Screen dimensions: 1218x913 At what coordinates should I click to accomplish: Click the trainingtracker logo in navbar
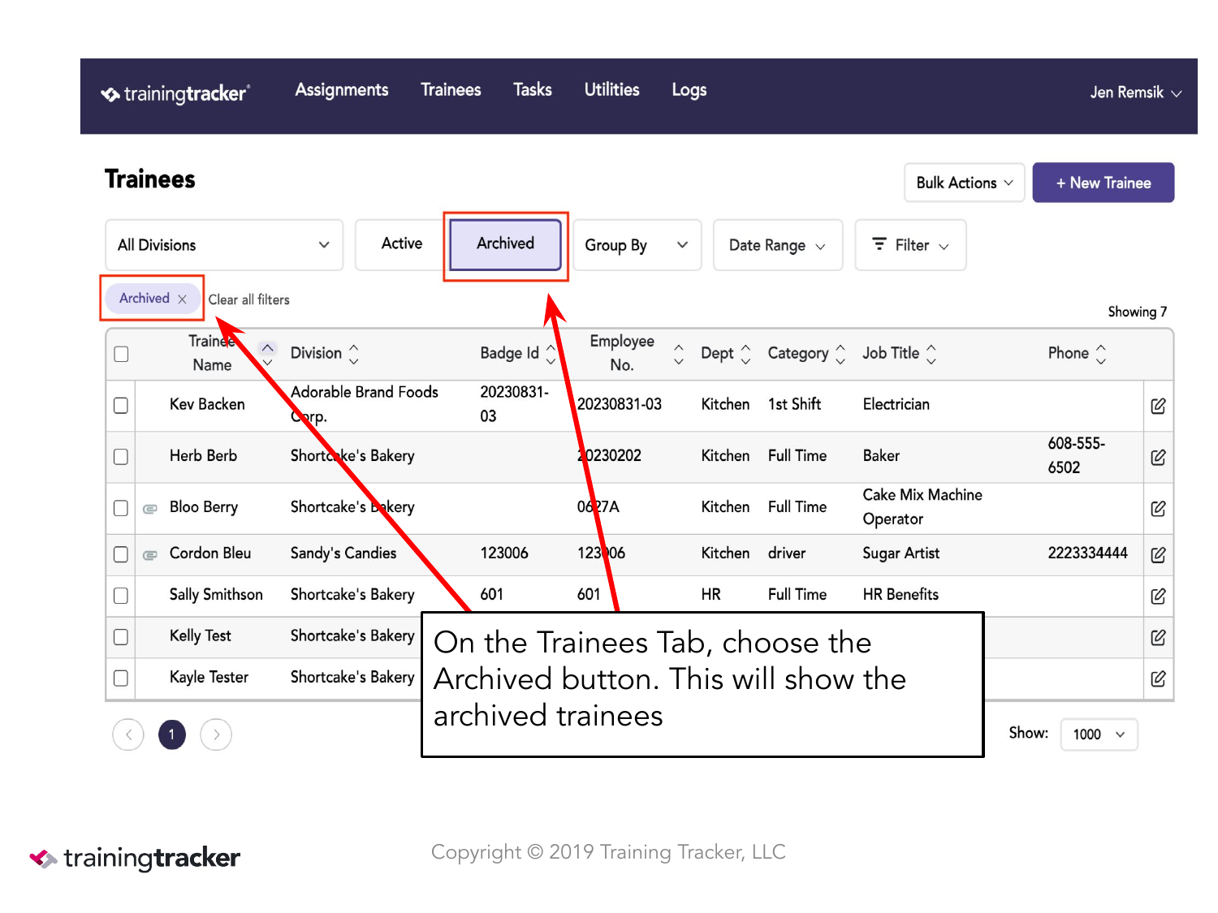pyautogui.click(x=175, y=93)
